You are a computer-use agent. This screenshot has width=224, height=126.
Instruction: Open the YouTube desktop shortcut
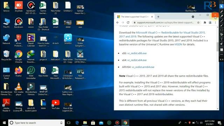pyautogui.click(x=56, y=104)
